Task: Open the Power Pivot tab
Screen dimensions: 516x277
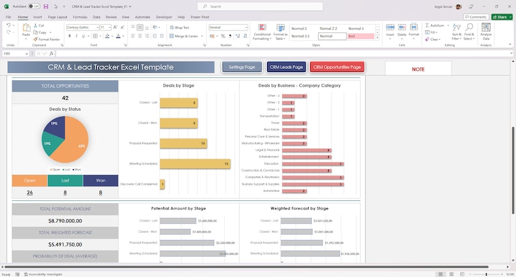Action: [200, 17]
